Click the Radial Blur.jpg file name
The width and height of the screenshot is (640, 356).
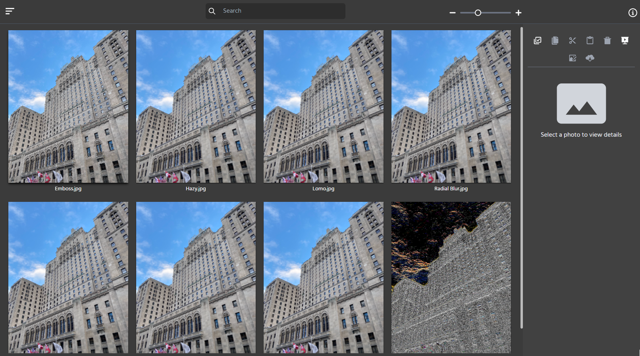(451, 189)
